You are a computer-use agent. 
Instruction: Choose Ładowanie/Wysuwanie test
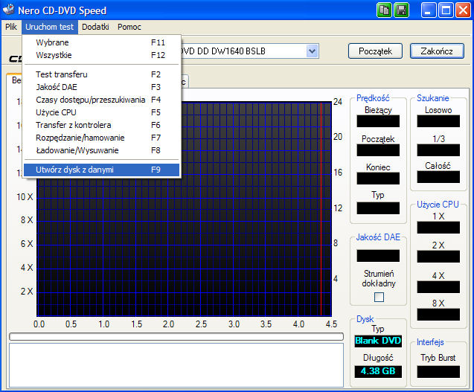101,150
